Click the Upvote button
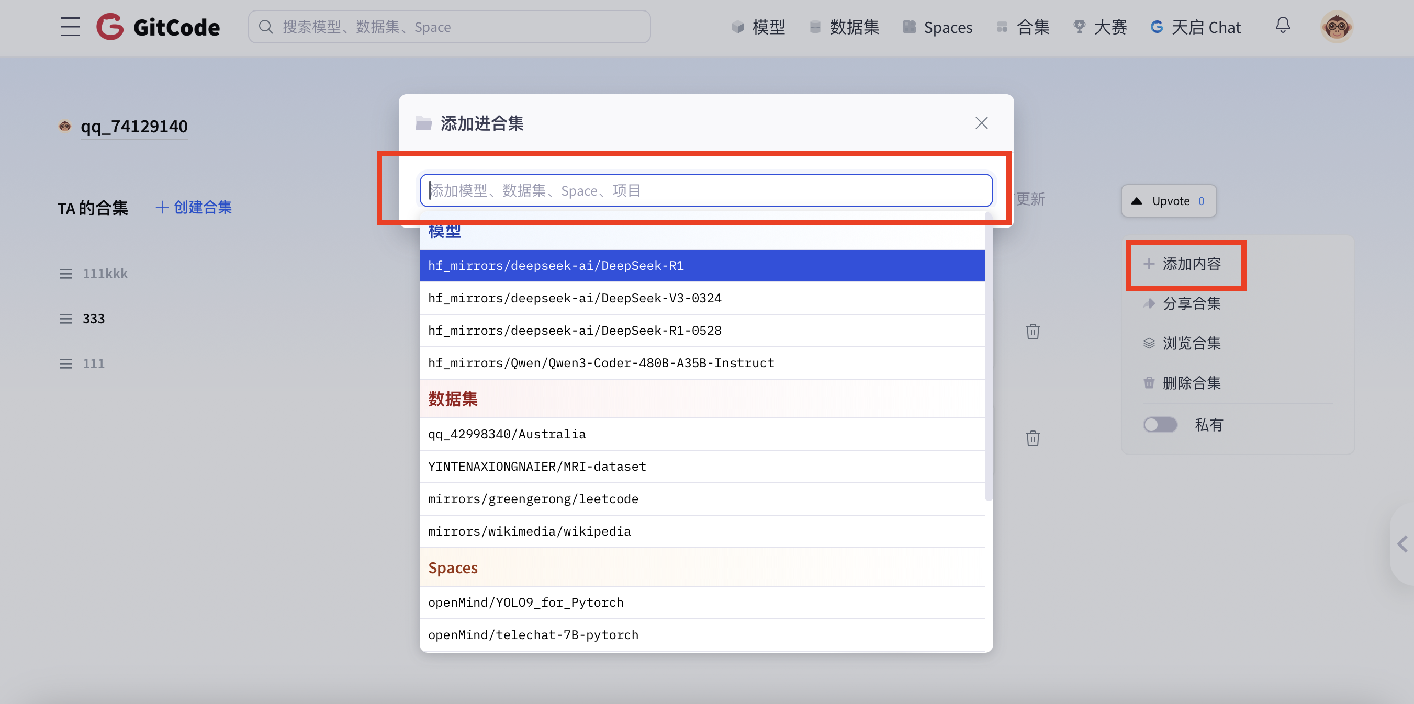Image resolution: width=1414 pixels, height=704 pixels. [1169, 201]
